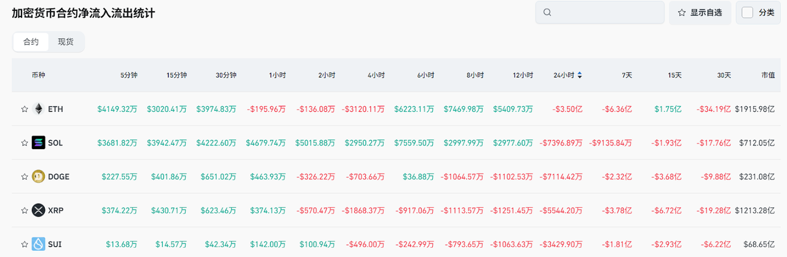Select DOGE 6-hour value $36.88万

pyautogui.click(x=419, y=177)
